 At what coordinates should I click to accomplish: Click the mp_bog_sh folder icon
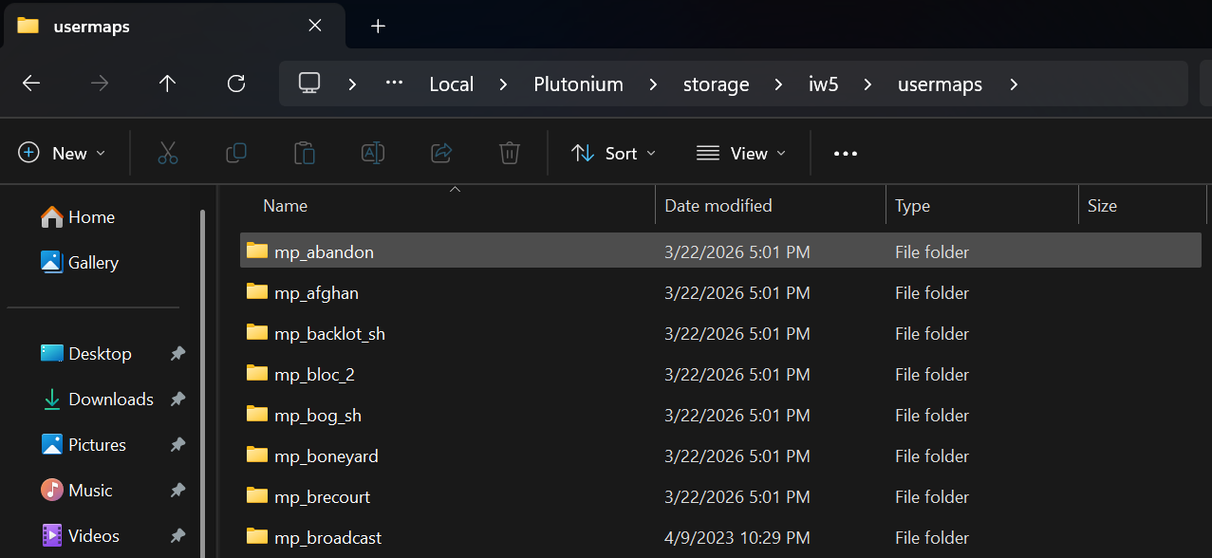click(x=257, y=414)
